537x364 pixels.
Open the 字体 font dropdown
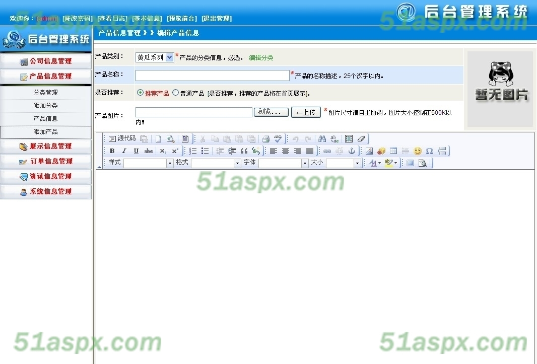point(284,163)
